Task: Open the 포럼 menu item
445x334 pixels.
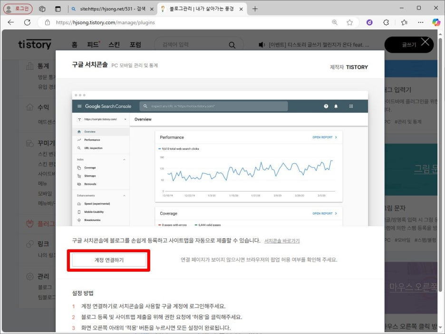Action: [x=135, y=45]
